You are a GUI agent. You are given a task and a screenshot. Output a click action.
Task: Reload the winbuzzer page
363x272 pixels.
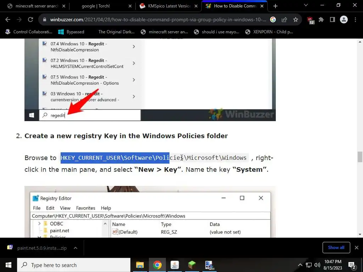click(30, 20)
